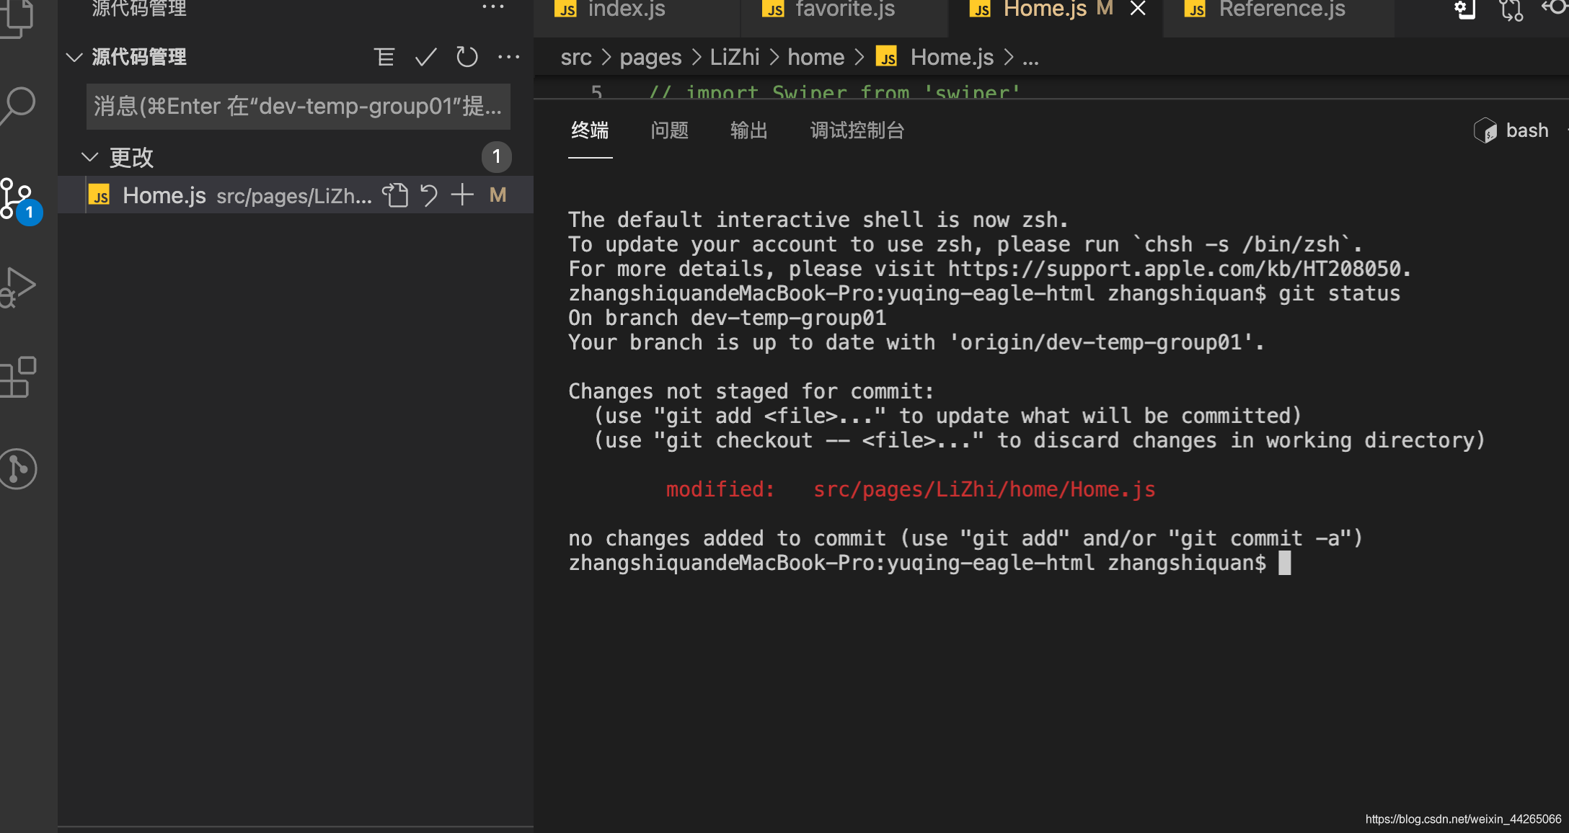Collapse the 源代码管理 section chevron
1569x833 pixels.
click(74, 57)
